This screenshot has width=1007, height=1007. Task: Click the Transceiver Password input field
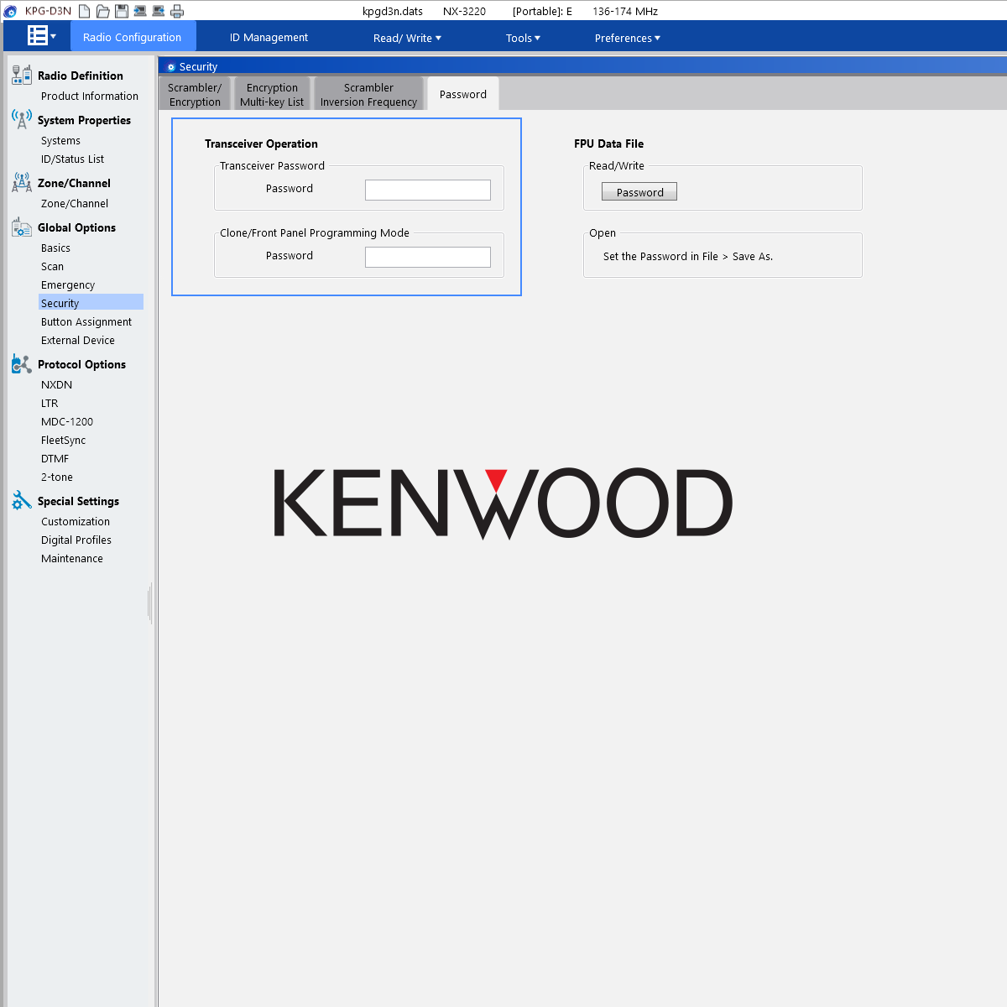point(427,190)
